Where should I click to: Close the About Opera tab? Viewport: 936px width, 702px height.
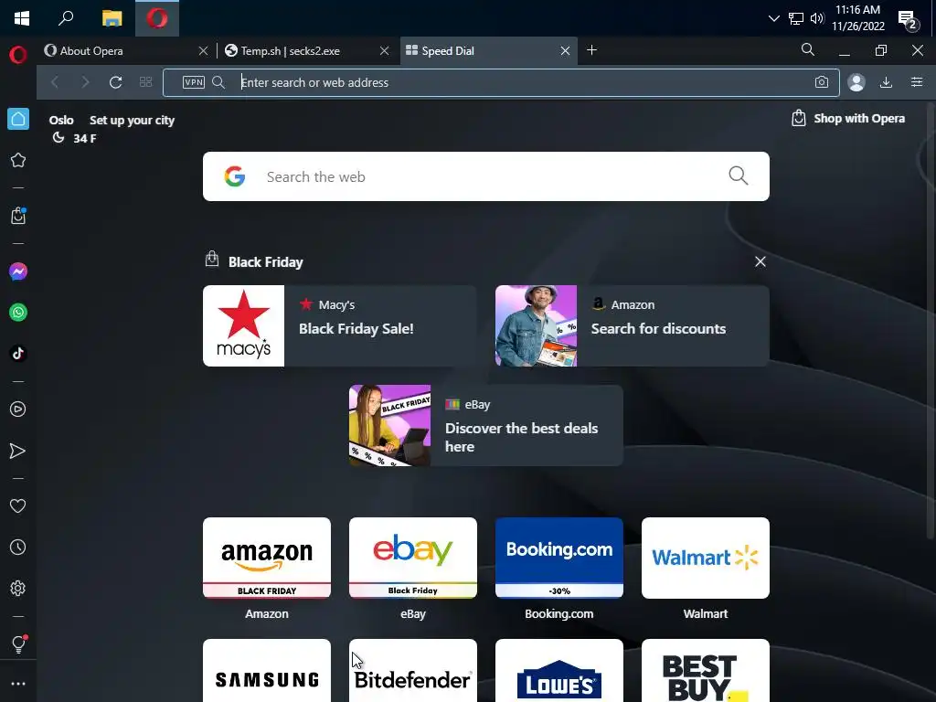203,51
